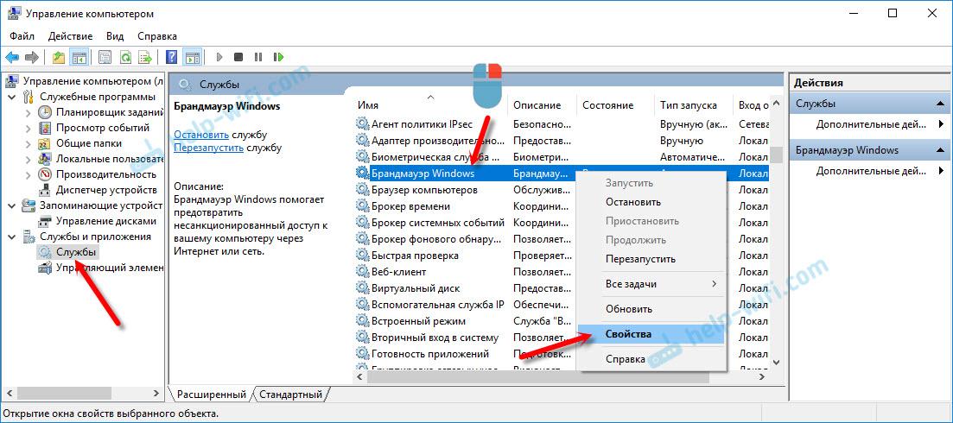Viewport: 953px width, 423px height.
Task: Select Просмотр событий icon in tree
Action: 45,128
